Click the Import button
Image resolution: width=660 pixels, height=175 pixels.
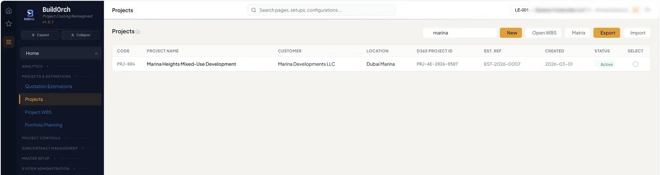click(x=637, y=33)
